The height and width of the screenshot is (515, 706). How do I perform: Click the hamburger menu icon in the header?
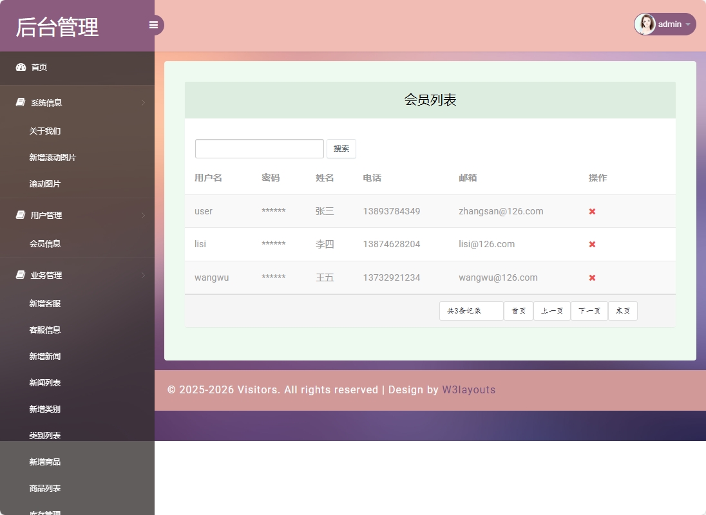pyautogui.click(x=153, y=24)
